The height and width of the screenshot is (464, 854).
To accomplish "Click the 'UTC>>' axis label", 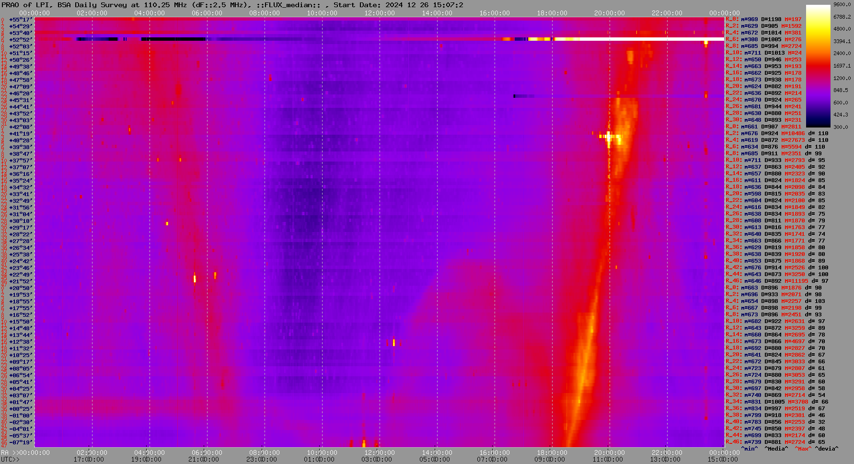I will coord(11,459).
